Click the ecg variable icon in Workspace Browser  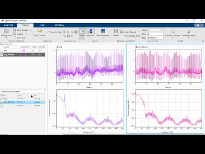2,99
